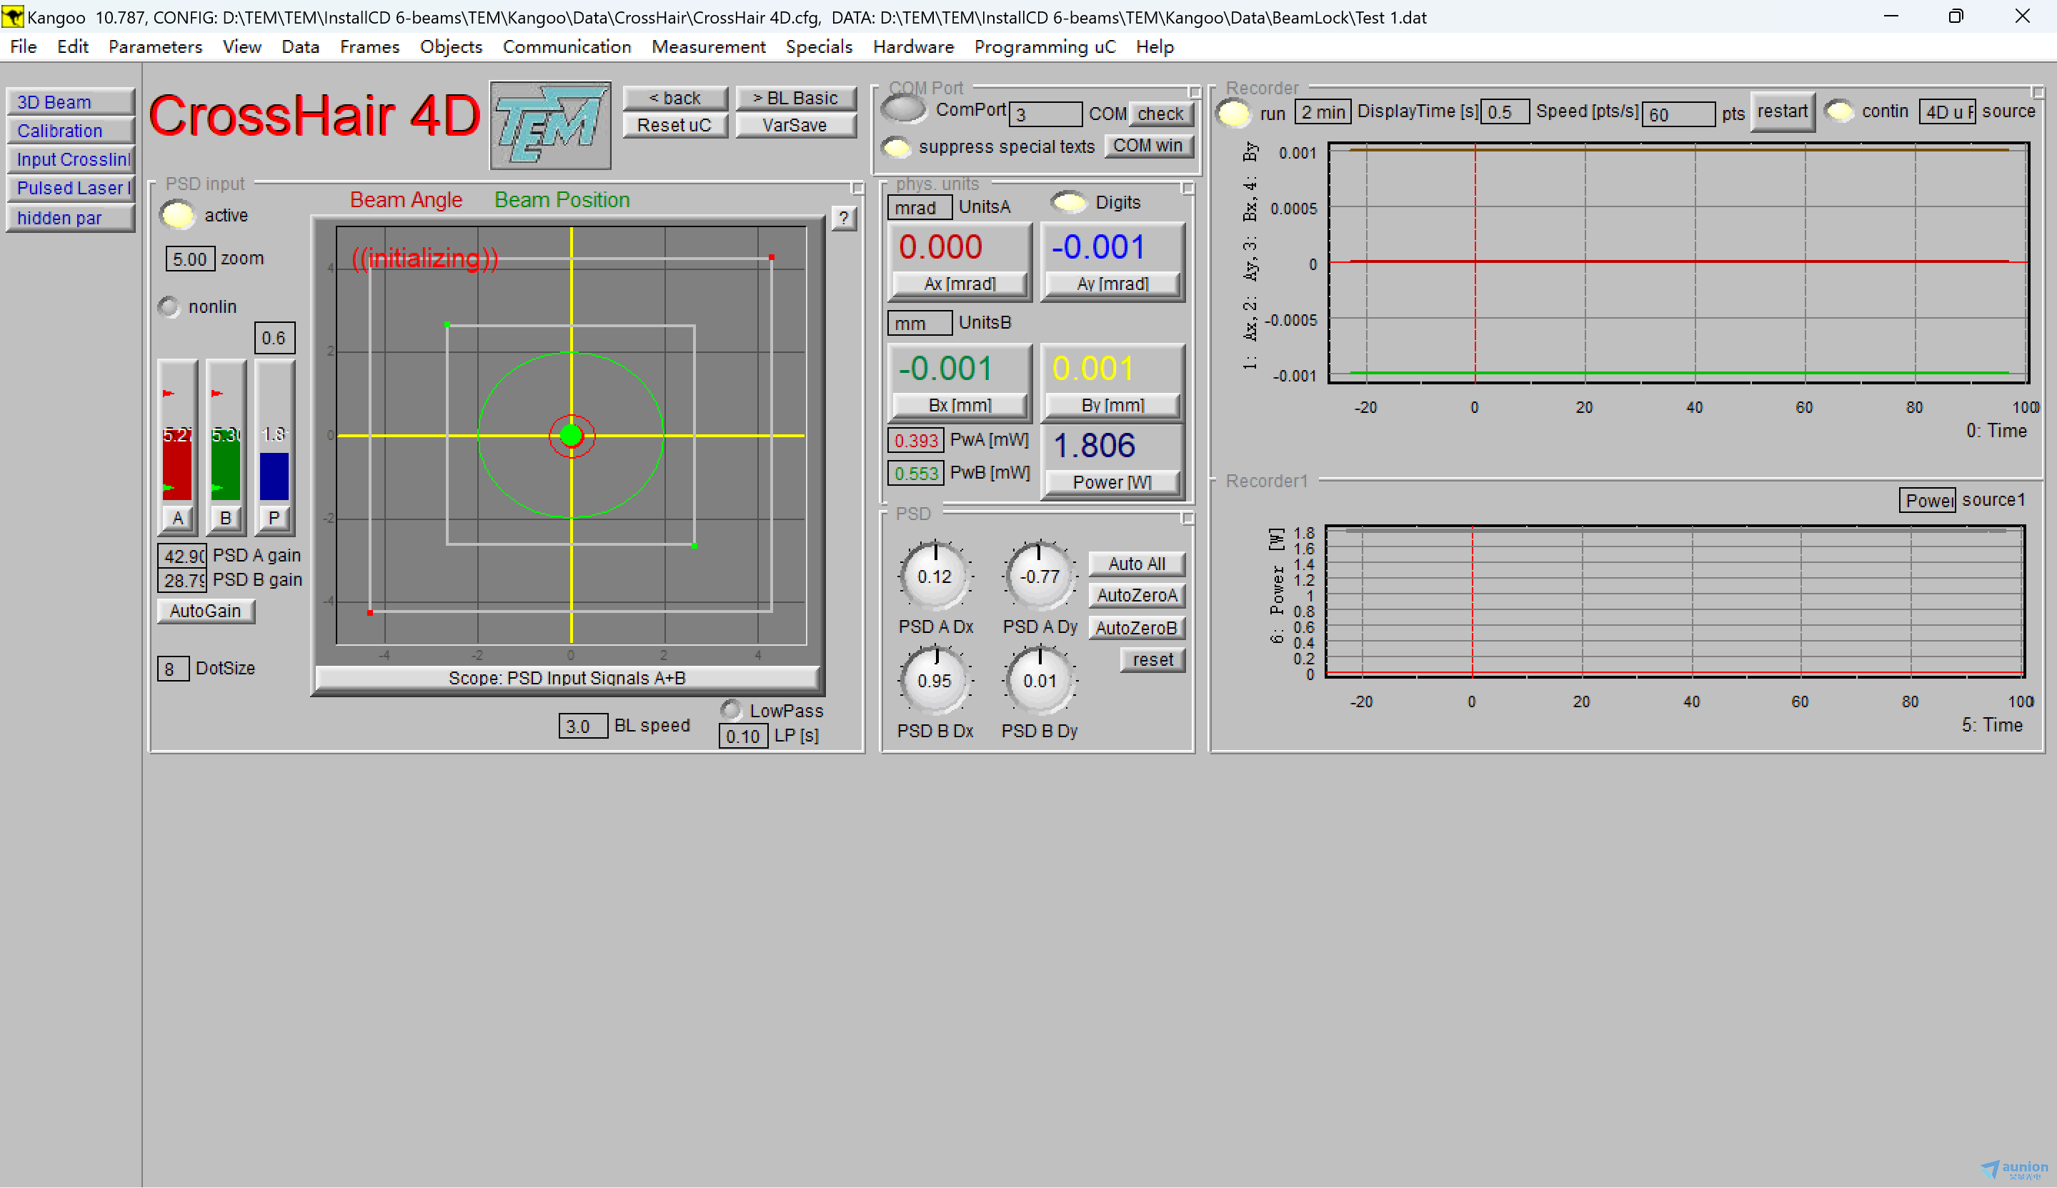Click the < back button
This screenshot has height=1188, width=2057.
click(674, 98)
